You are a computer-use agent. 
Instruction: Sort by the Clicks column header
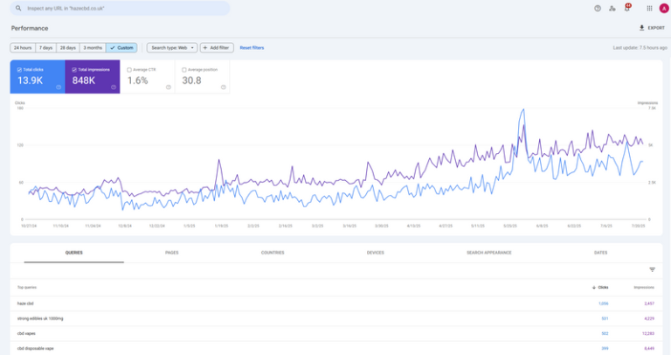tap(603, 288)
